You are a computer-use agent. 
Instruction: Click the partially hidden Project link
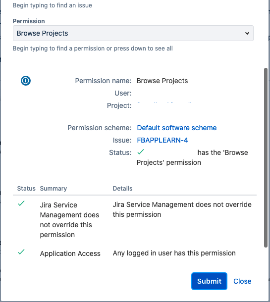coord(164,104)
